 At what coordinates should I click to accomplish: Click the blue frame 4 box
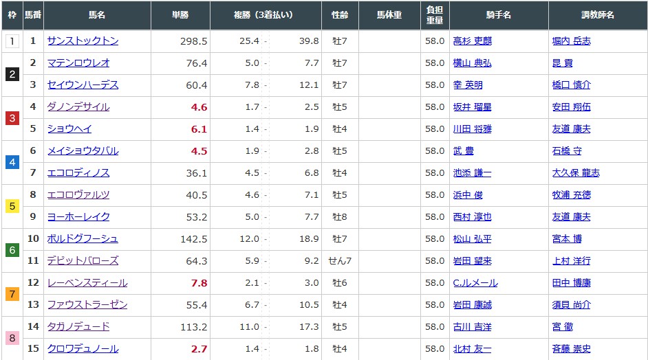[x=12, y=162]
